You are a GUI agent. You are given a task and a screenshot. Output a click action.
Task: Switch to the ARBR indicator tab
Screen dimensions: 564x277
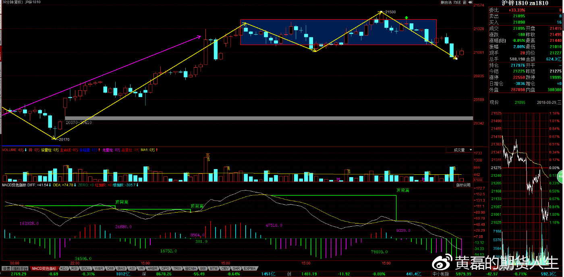coord(153,268)
